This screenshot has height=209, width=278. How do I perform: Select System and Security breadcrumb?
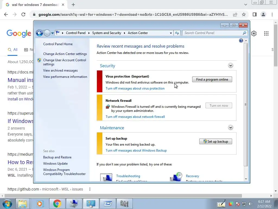coord(106,33)
